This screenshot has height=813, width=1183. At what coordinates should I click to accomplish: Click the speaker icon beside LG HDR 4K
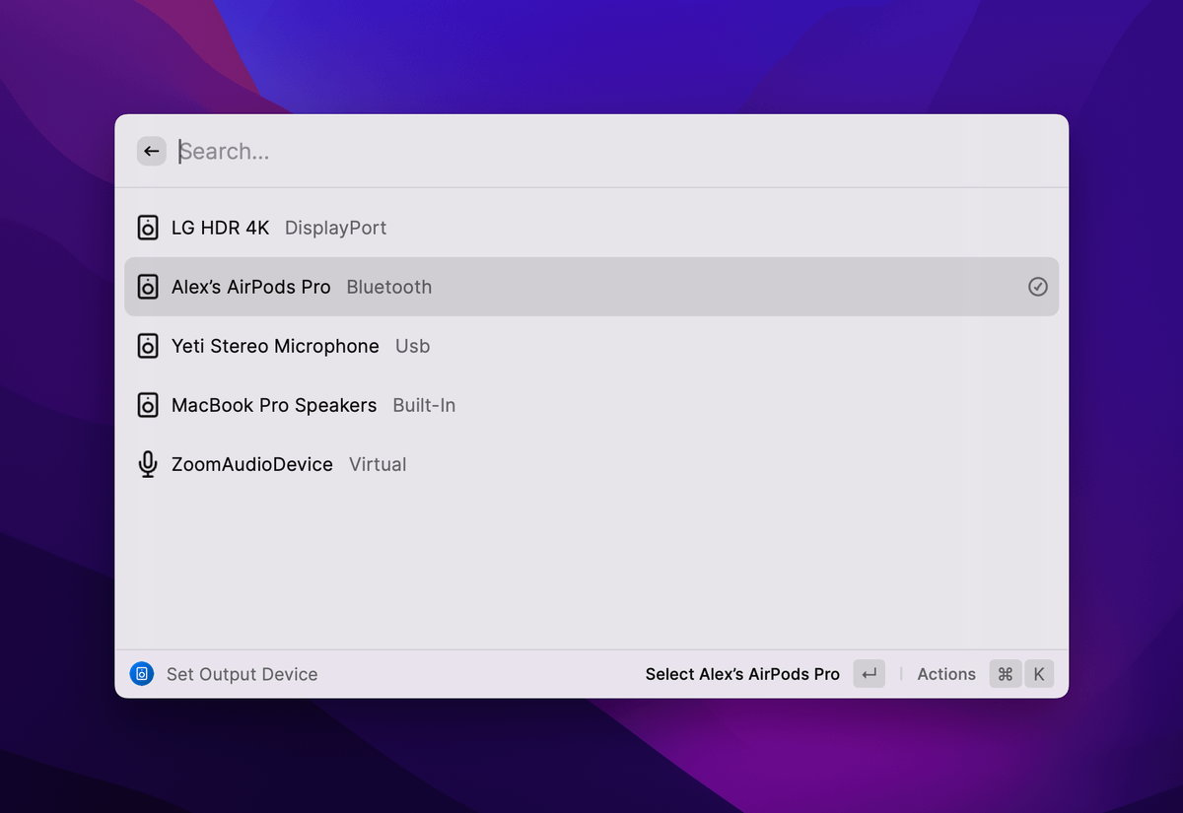pos(148,228)
